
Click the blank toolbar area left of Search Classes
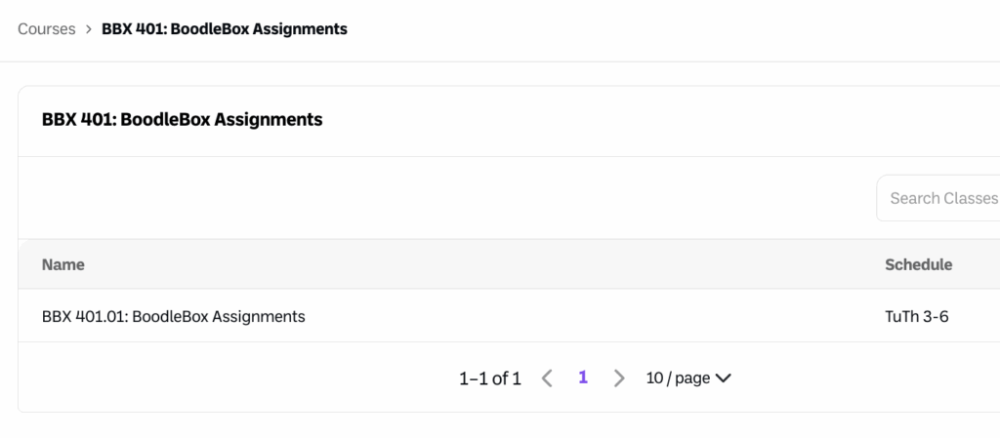[439, 198]
